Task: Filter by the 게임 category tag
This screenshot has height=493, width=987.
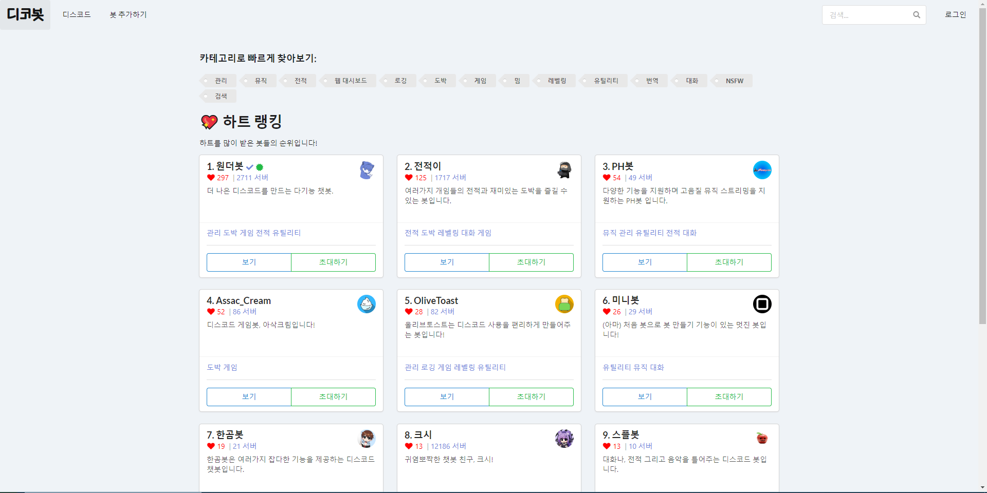Action: tap(478, 81)
